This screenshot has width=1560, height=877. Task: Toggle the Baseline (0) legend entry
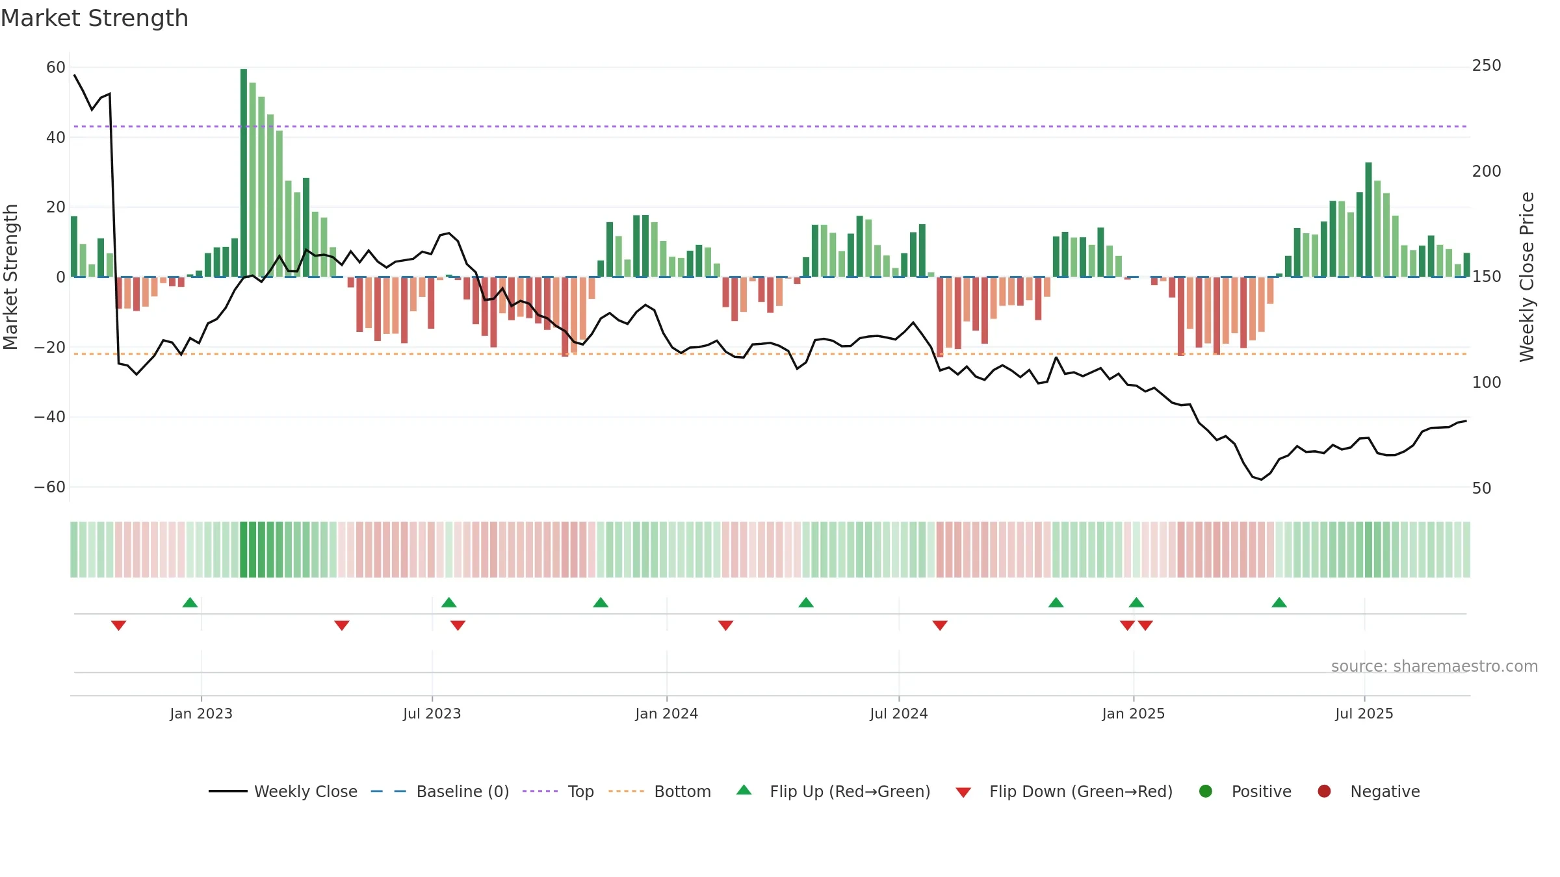[439, 791]
